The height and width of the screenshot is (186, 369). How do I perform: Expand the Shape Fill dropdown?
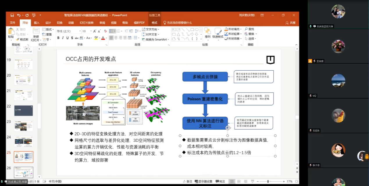(241, 29)
